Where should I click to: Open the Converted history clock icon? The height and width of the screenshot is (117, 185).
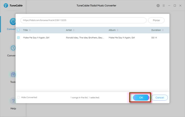13,48
